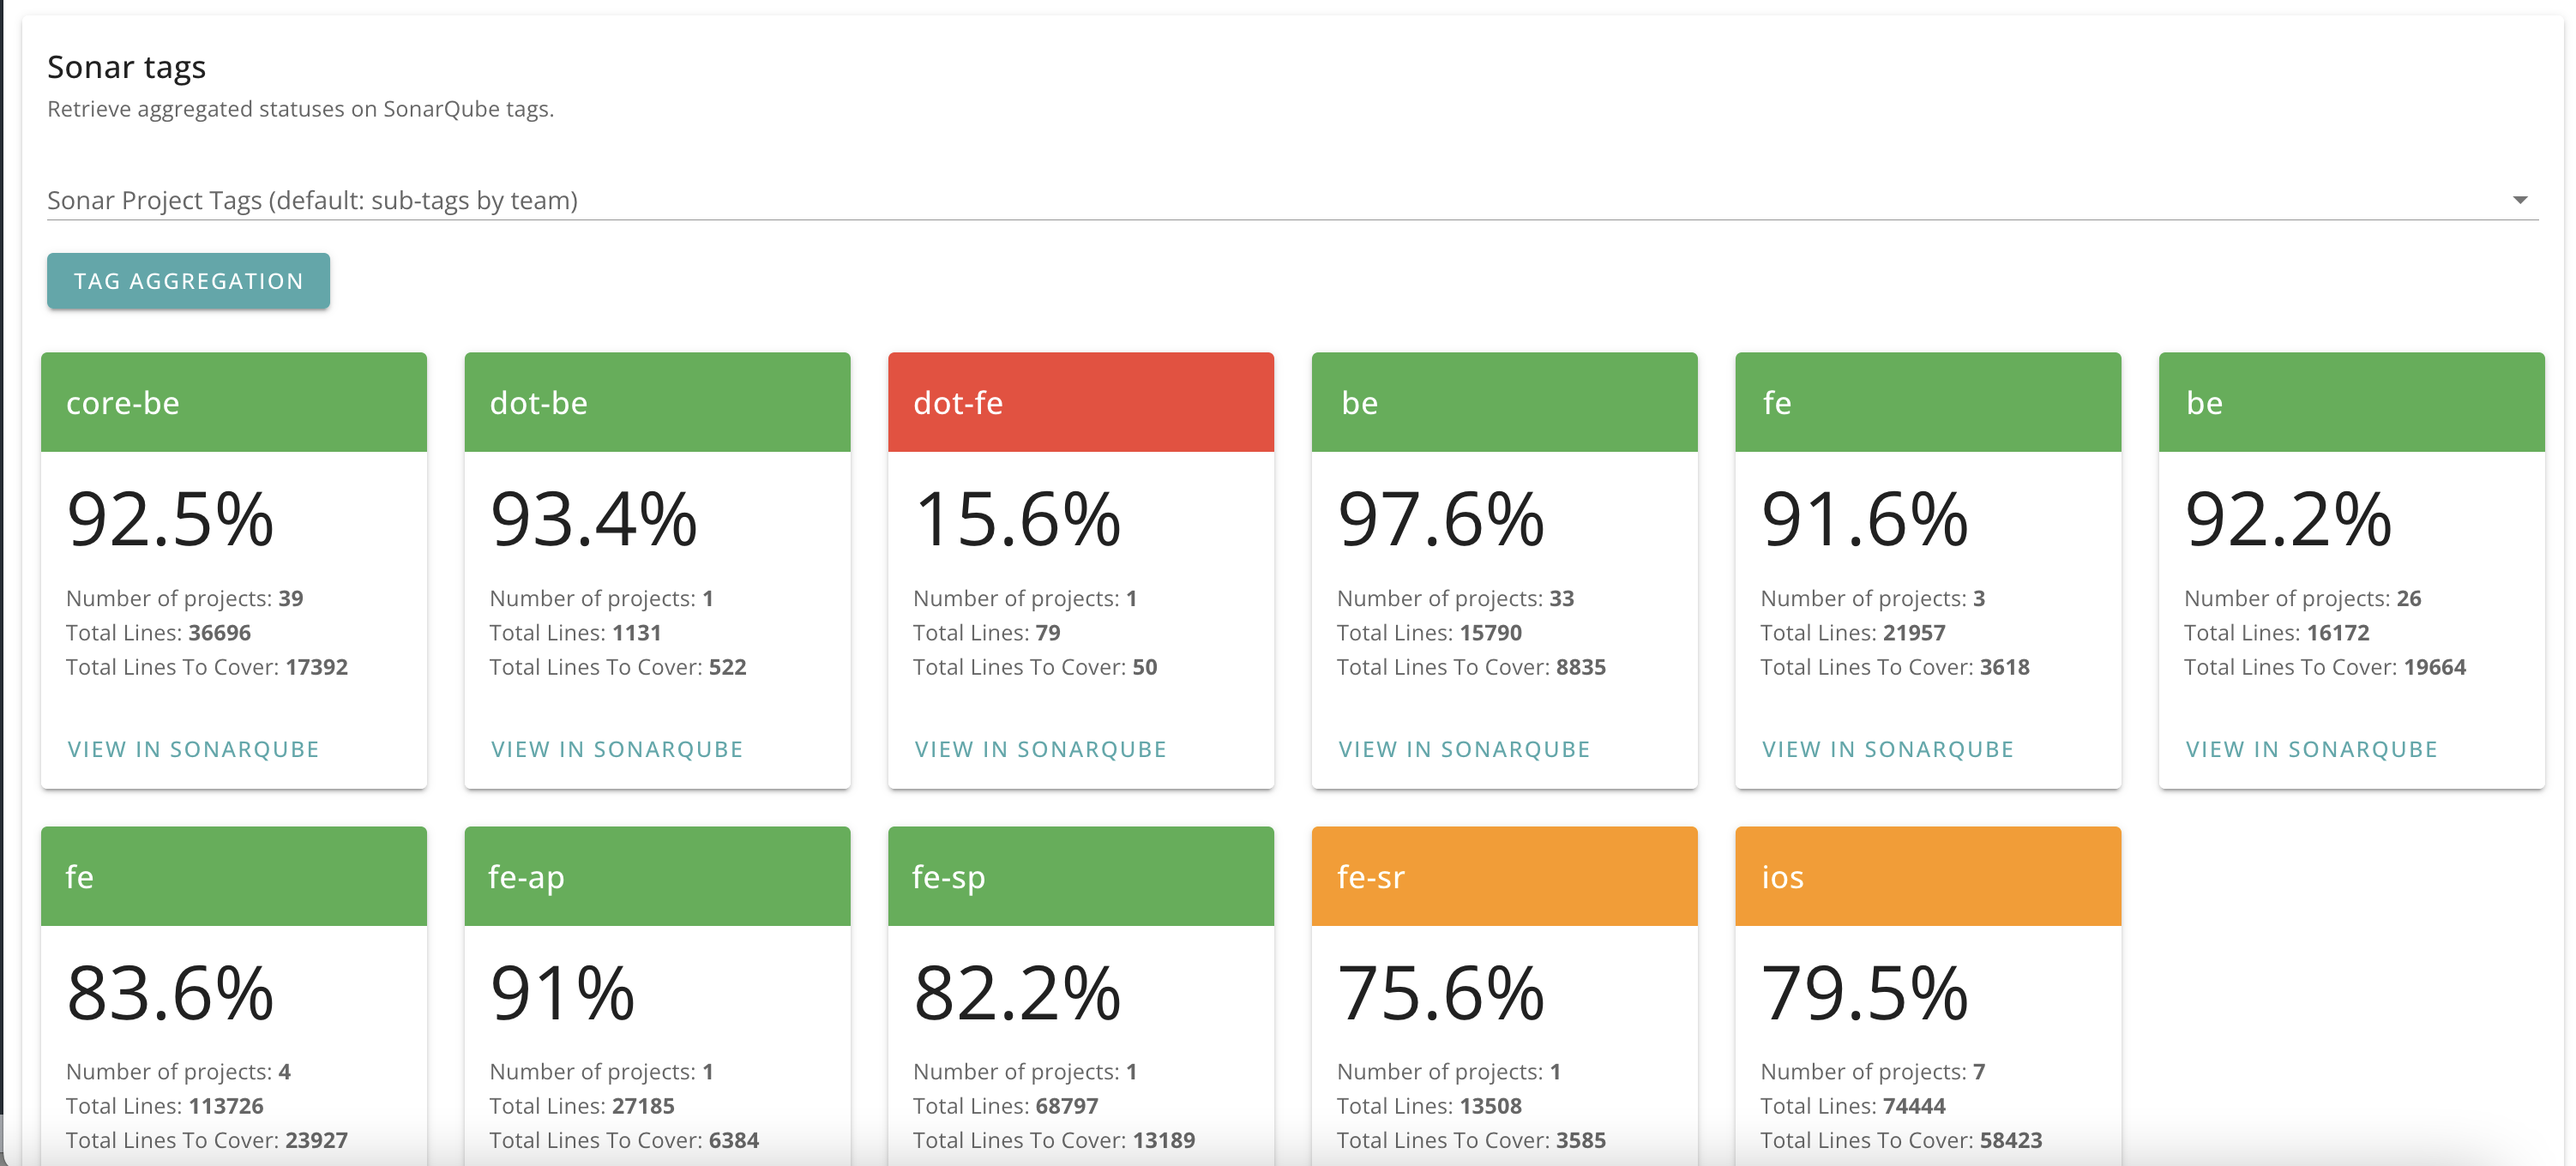Click the 'Retrieve aggregated statuses on SonarQube tags.' subtitle
The image size is (2576, 1166).
[300, 109]
